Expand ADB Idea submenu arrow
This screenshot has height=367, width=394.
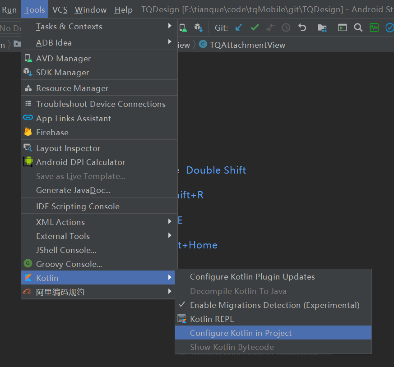pyautogui.click(x=170, y=41)
